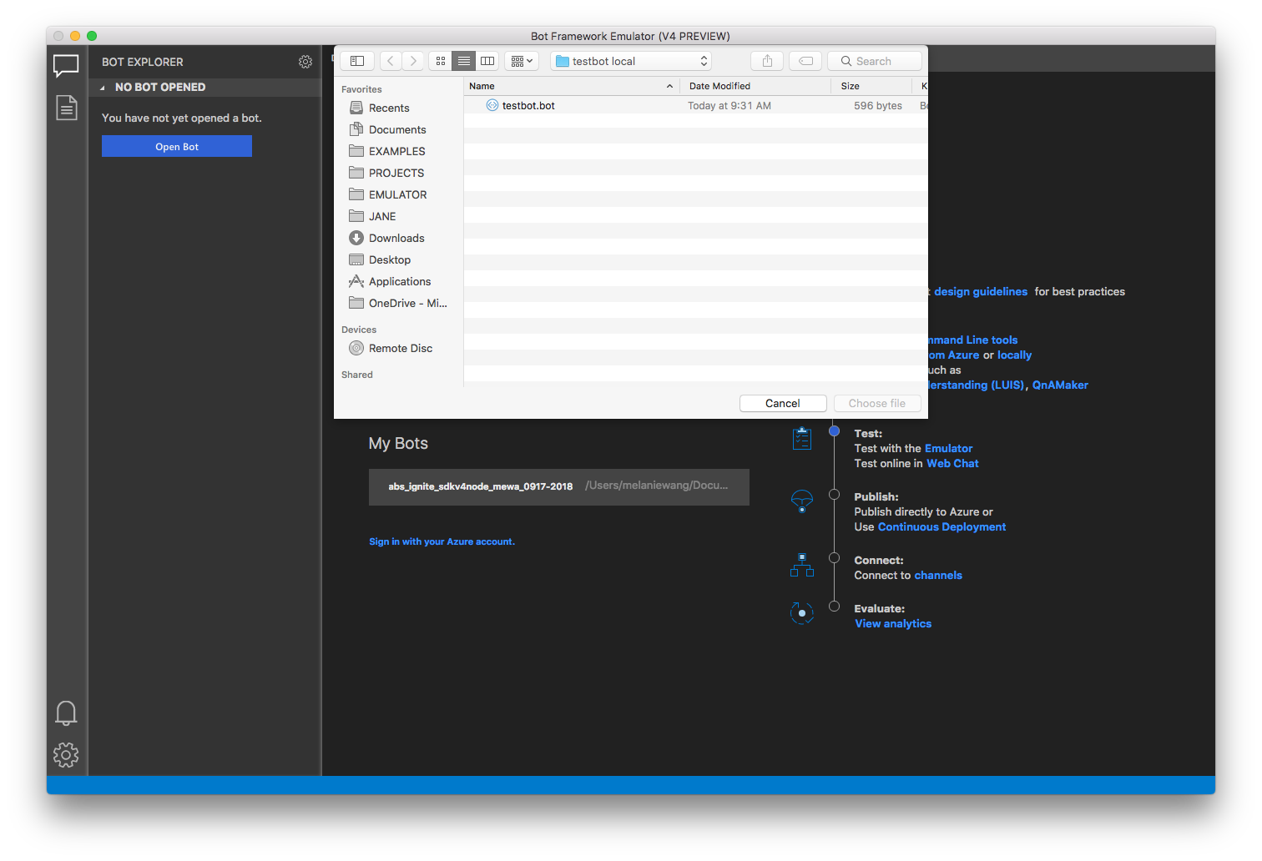Open the testbot local folder dropdown
1262x861 pixels.
point(630,60)
